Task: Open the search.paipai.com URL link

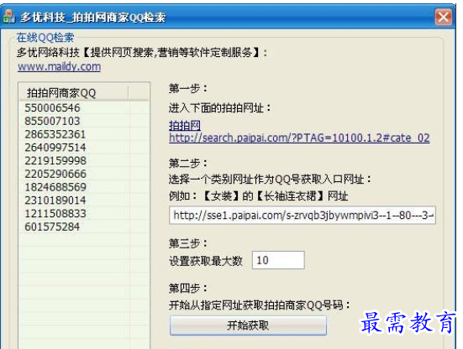Action: [299, 138]
